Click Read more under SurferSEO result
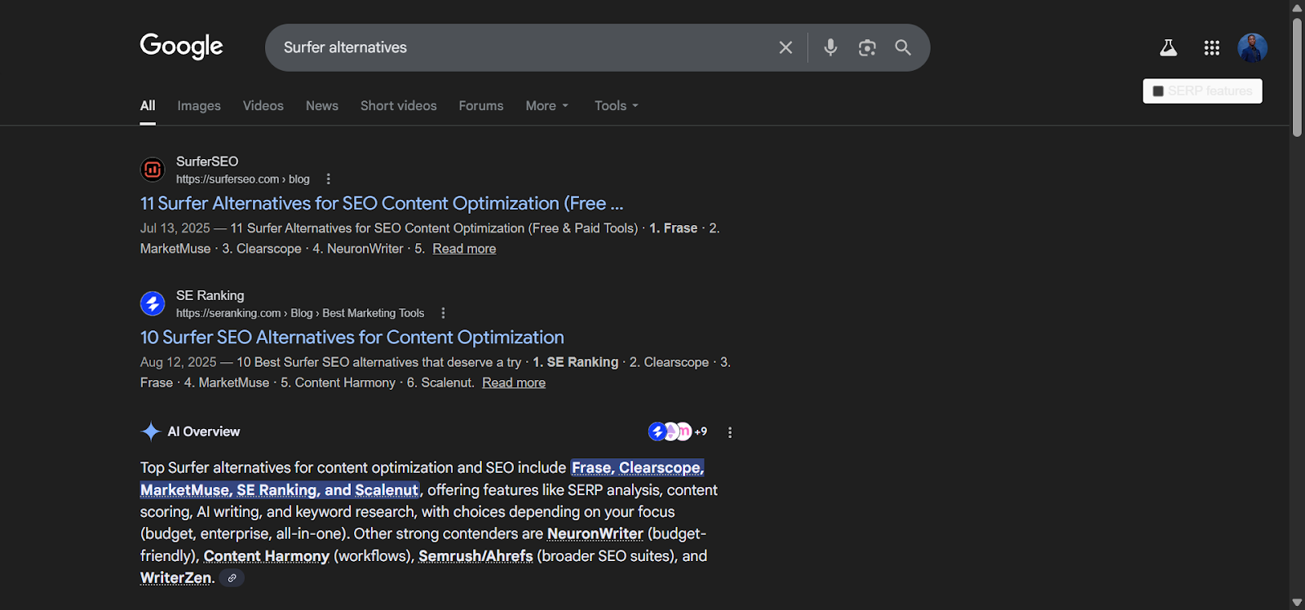The width and height of the screenshot is (1305, 610). pos(464,249)
